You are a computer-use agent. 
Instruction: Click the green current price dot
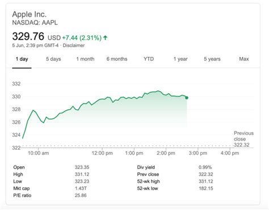point(187,98)
